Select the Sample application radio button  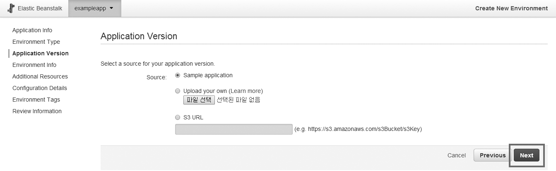[178, 75]
